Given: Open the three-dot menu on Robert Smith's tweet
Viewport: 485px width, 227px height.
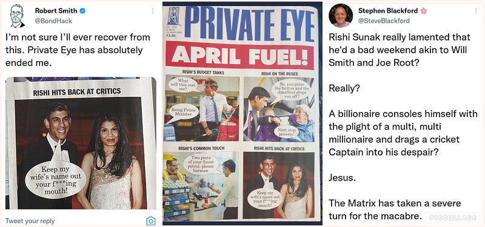Looking at the screenshot, I should pos(153,11).
